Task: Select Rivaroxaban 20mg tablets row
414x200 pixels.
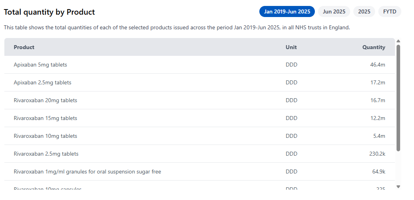Action: 45,100
